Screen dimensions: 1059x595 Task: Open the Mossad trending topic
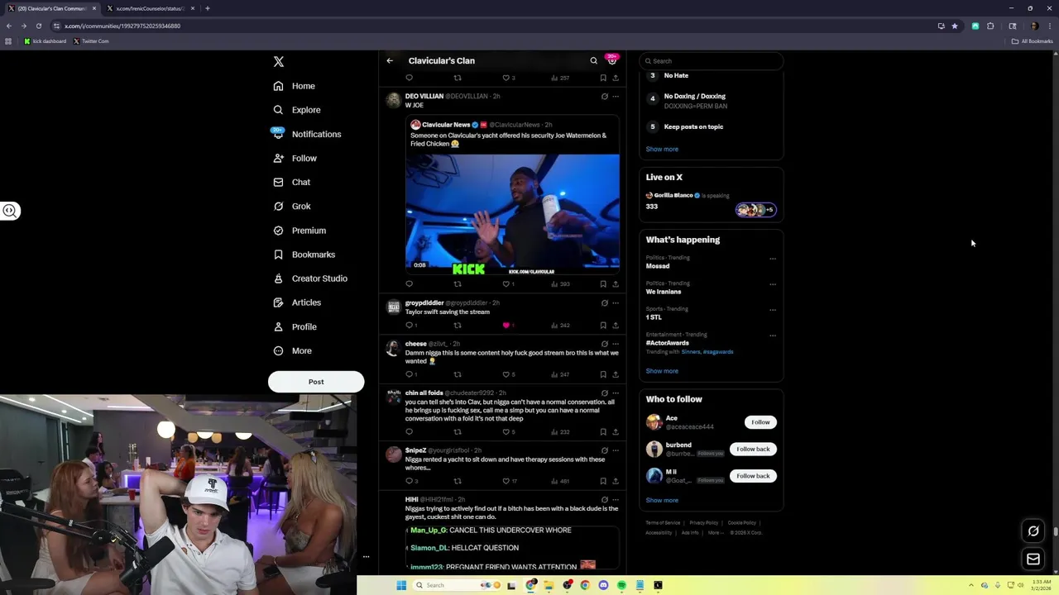click(658, 266)
